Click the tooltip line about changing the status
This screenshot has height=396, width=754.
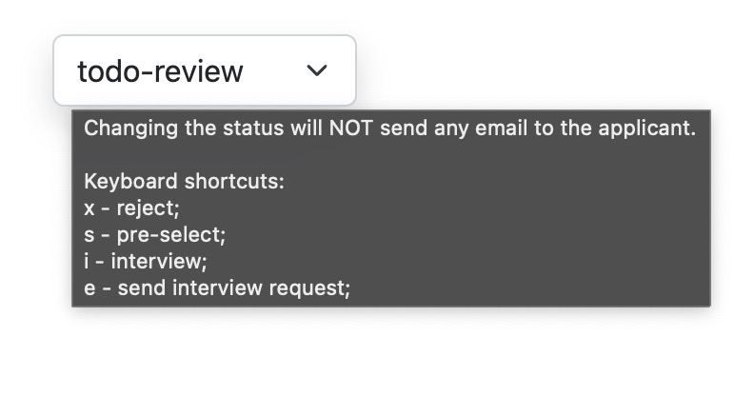click(390, 128)
